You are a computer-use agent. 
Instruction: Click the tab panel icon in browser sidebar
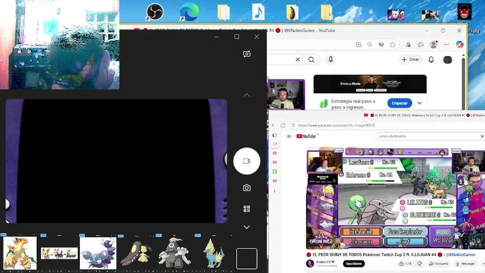click(275, 135)
